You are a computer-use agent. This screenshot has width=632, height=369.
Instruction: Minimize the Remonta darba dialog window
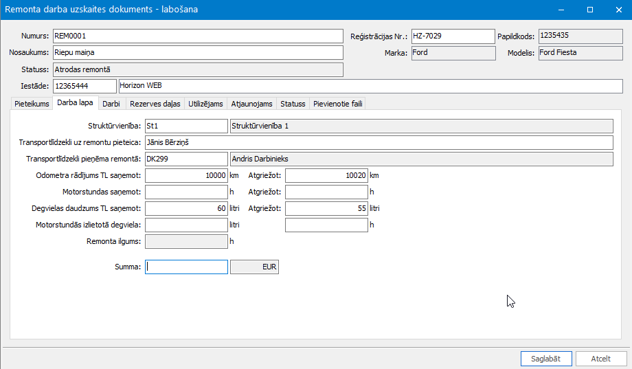(x=561, y=10)
